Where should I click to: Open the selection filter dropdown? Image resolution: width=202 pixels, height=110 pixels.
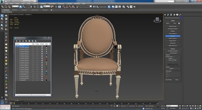pyautogui.click(x=15, y=6)
